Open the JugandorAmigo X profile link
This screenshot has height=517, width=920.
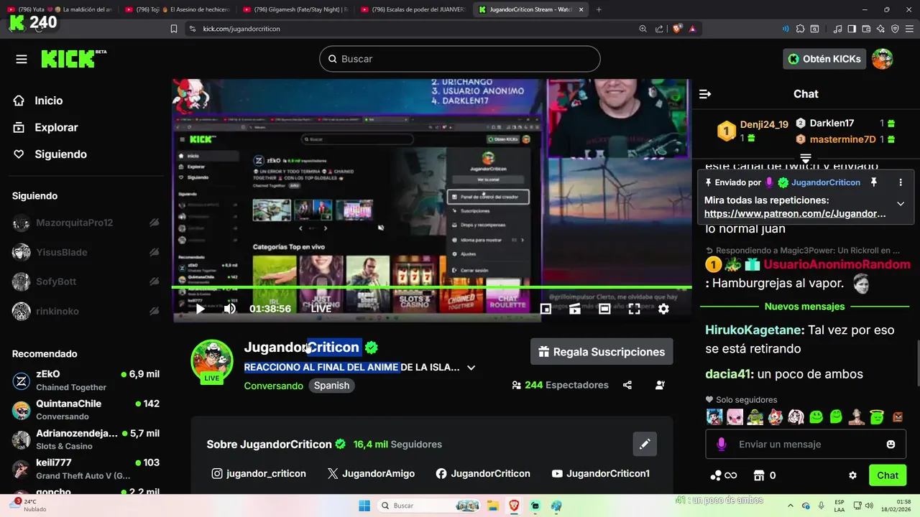[371, 473]
